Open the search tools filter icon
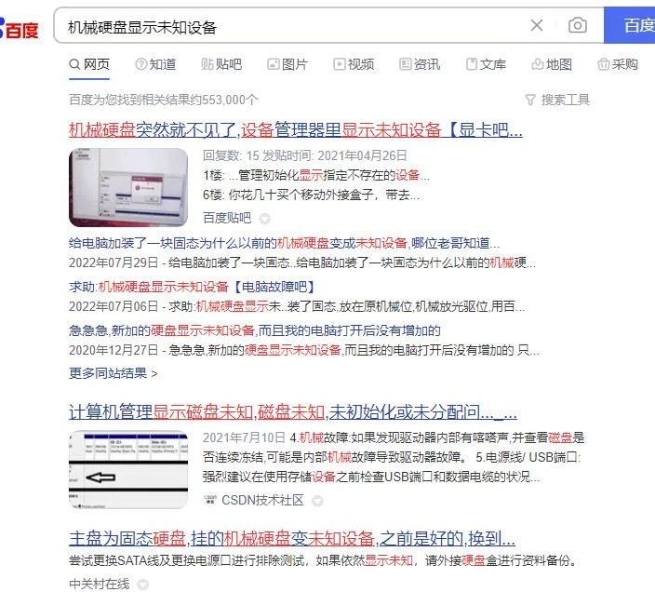Screen dimensions: 655x592 tap(529, 100)
